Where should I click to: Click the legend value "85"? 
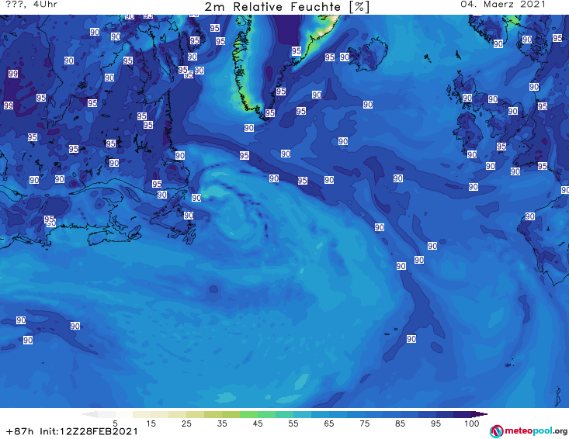click(x=401, y=423)
